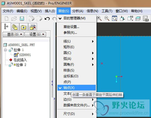Viewport: 151px width, 118px height.
Task: Expand the 尺寸(D) submenu
Action: click(x=77, y=114)
